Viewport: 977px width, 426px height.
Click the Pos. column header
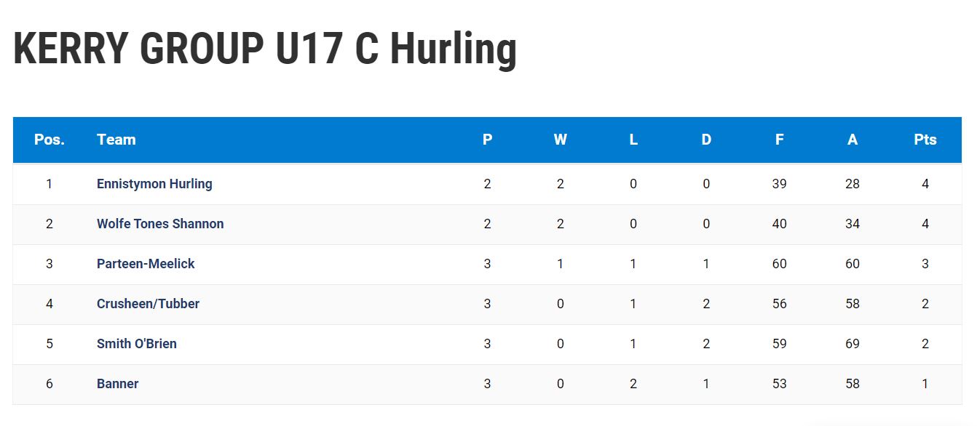[x=50, y=140]
